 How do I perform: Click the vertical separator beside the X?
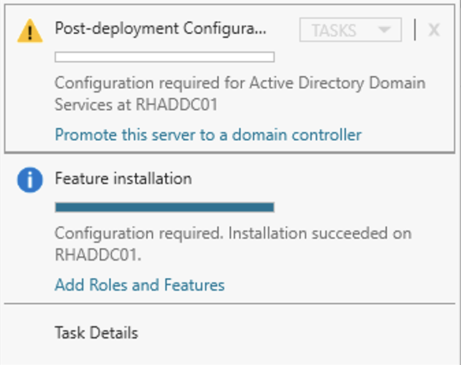(415, 29)
